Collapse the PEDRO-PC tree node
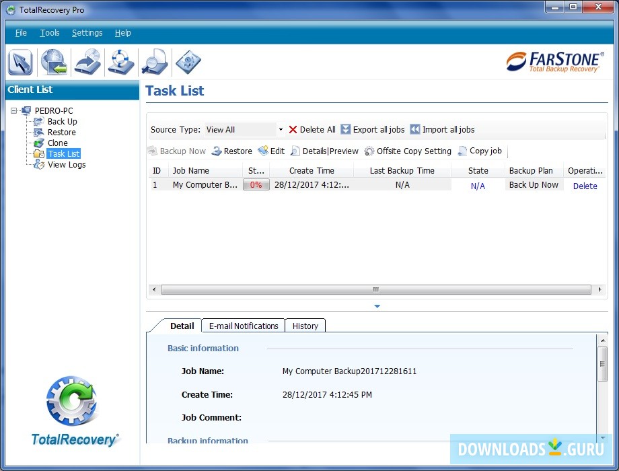This screenshot has width=619, height=471. 14,110
